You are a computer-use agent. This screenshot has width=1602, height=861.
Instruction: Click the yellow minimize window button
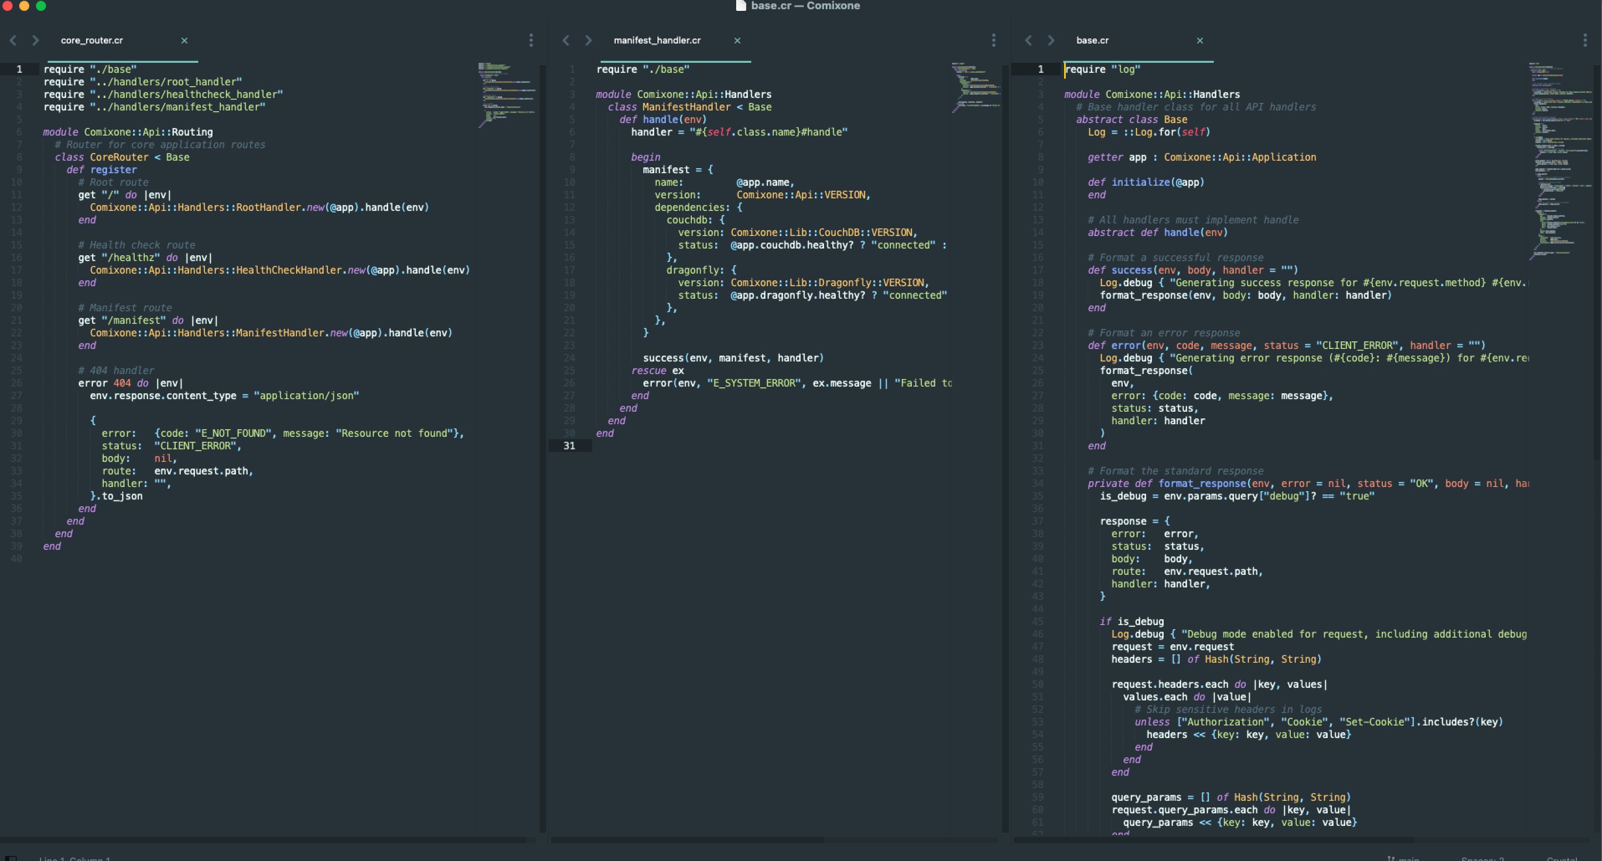[24, 5]
